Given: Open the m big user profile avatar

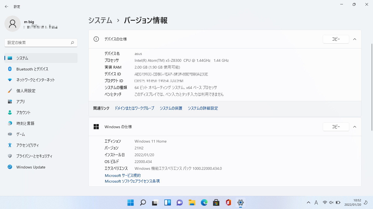Looking at the screenshot, I should click(x=13, y=24).
